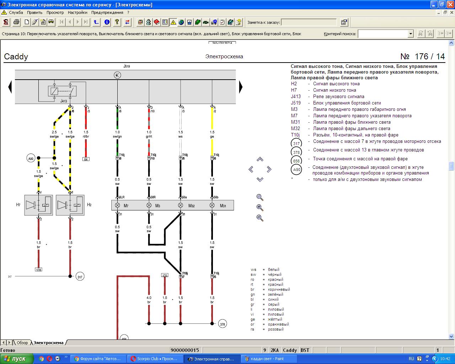Open the Настройки menu
The width and height of the screenshot is (455, 364).
point(77,12)
